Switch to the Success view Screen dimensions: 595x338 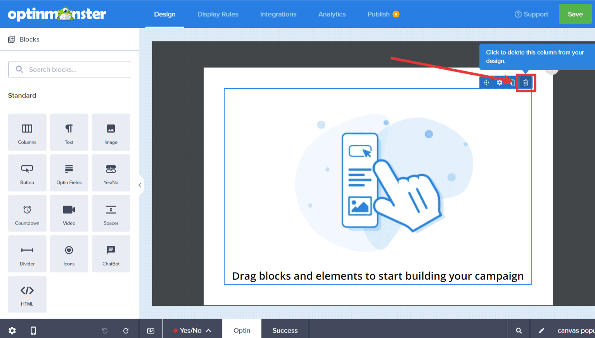point(285,330)
